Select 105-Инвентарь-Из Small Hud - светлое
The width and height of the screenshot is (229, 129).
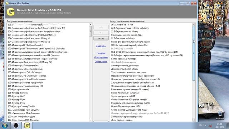27,76
